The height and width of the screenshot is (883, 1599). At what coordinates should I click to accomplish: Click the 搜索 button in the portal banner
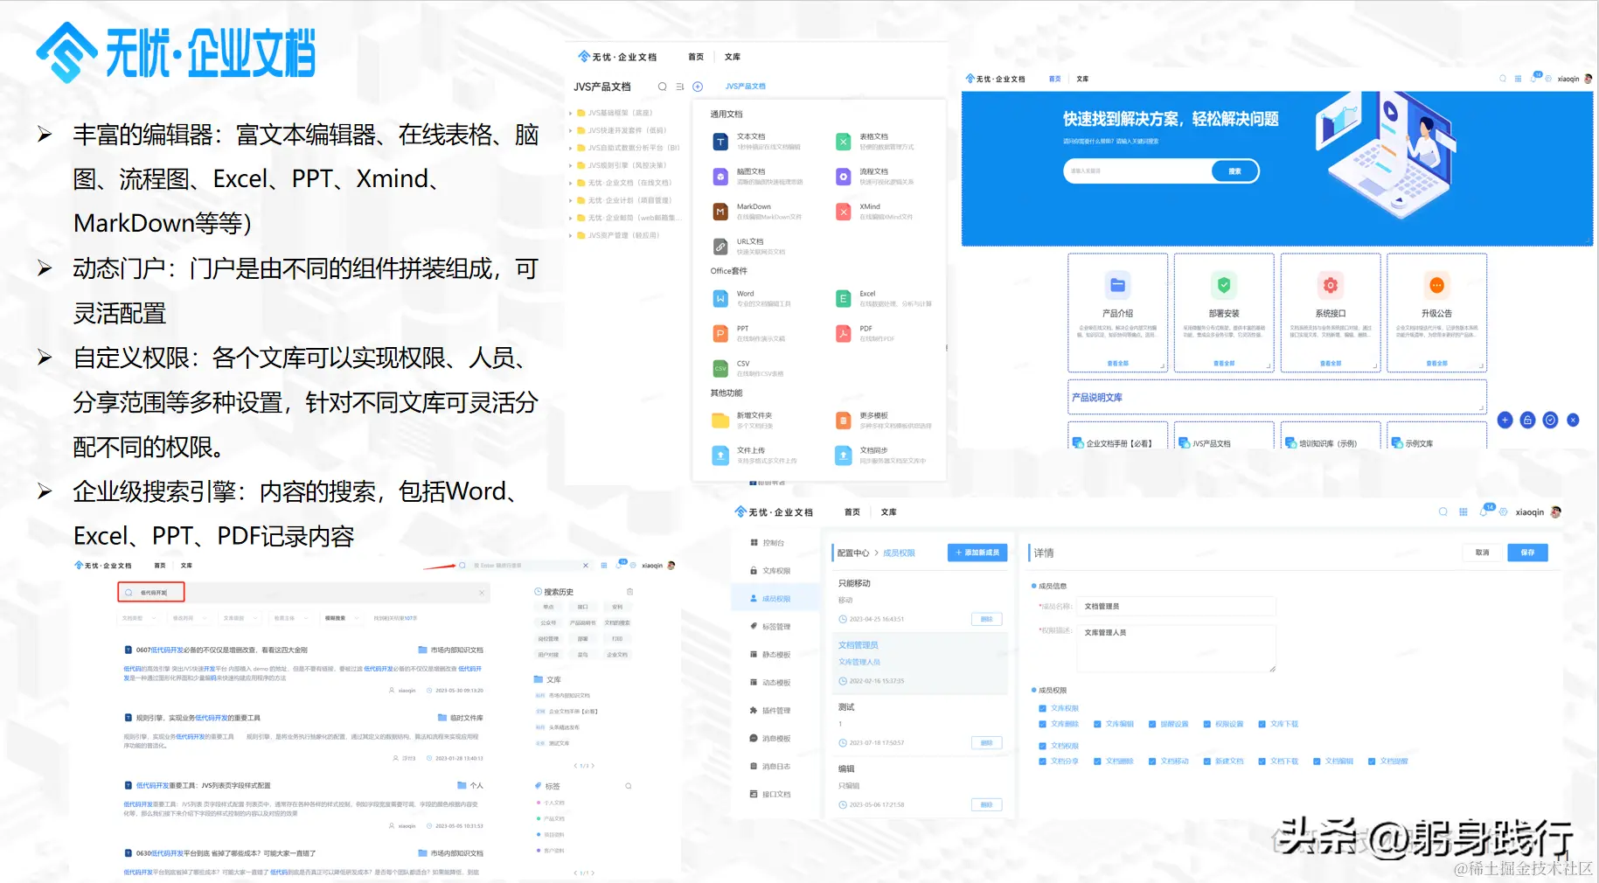(x=1234, y=171)
